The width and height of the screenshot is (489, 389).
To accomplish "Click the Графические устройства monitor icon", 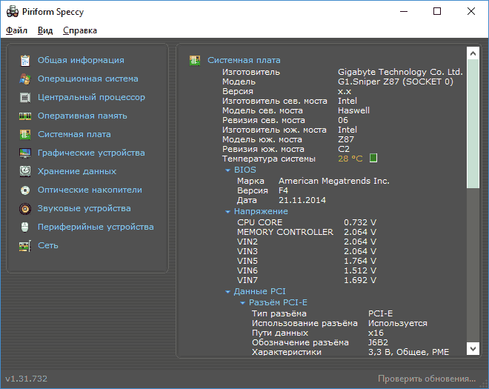I will pyautogui.click(x=25, y=153).
